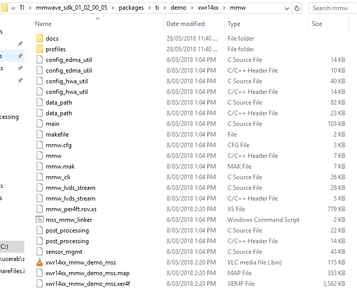Image resolution: width=357 pixels, height=298 pixels.
Task: Click Windows Command Script type text
Action: point(264,220)
